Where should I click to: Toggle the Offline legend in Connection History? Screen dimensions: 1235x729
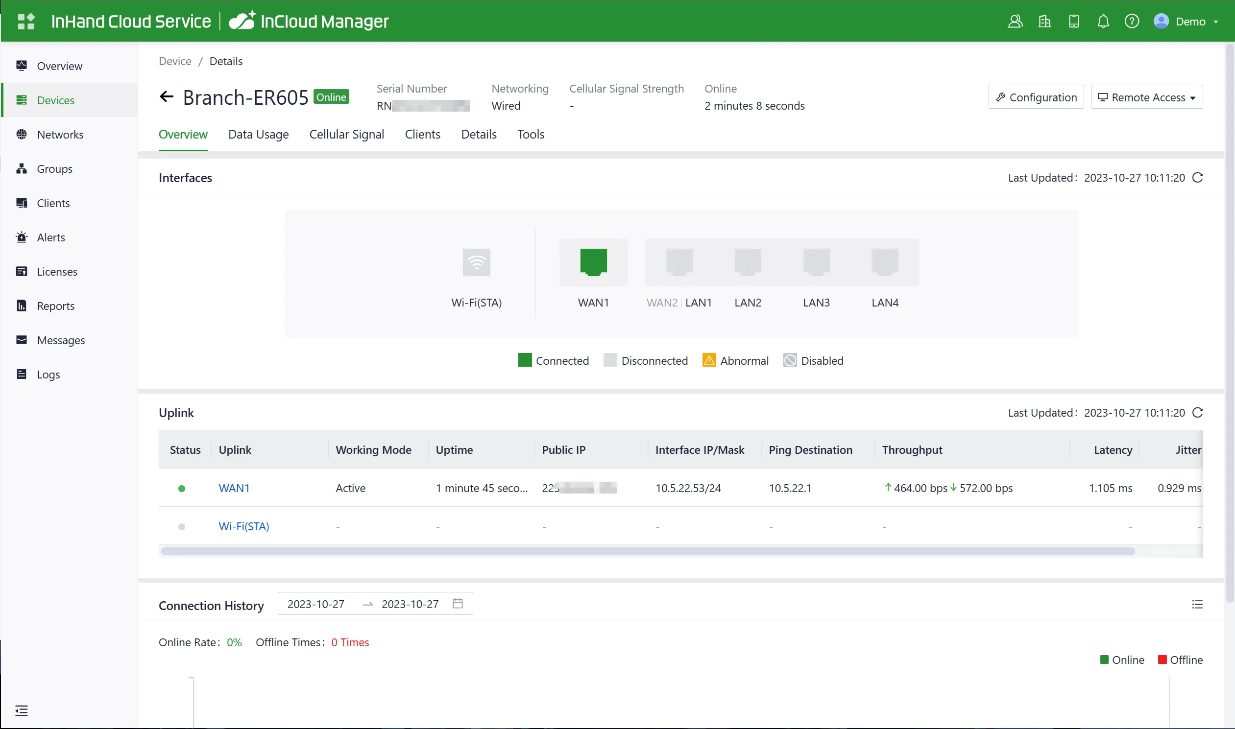click(1180, 660)
